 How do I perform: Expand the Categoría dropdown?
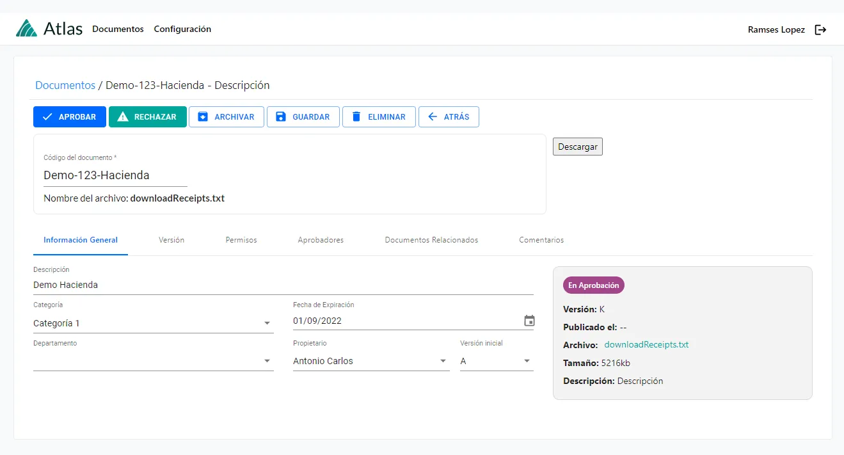[267, 323]
